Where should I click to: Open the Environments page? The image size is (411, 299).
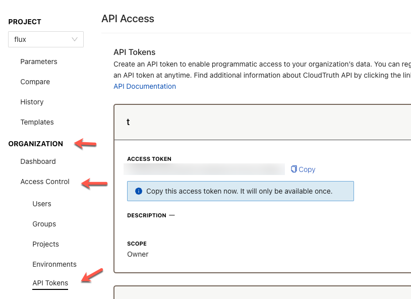click(54, 264)
